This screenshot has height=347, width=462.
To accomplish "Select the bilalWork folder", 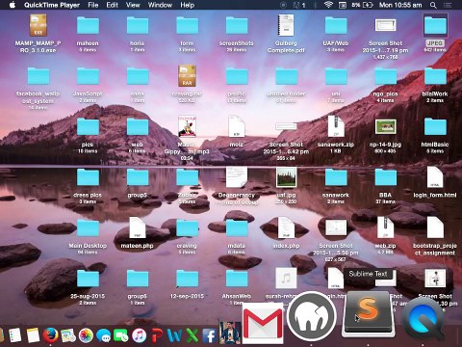I will (x=435, y=76).
